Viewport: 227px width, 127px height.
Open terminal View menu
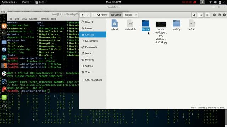coord(24,19)
